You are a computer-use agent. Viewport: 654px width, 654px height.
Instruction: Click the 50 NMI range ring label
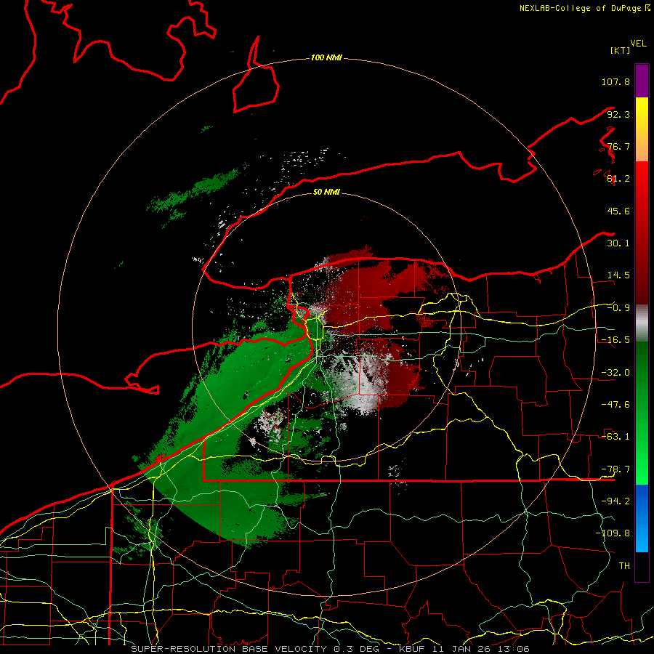click(326, 192)
